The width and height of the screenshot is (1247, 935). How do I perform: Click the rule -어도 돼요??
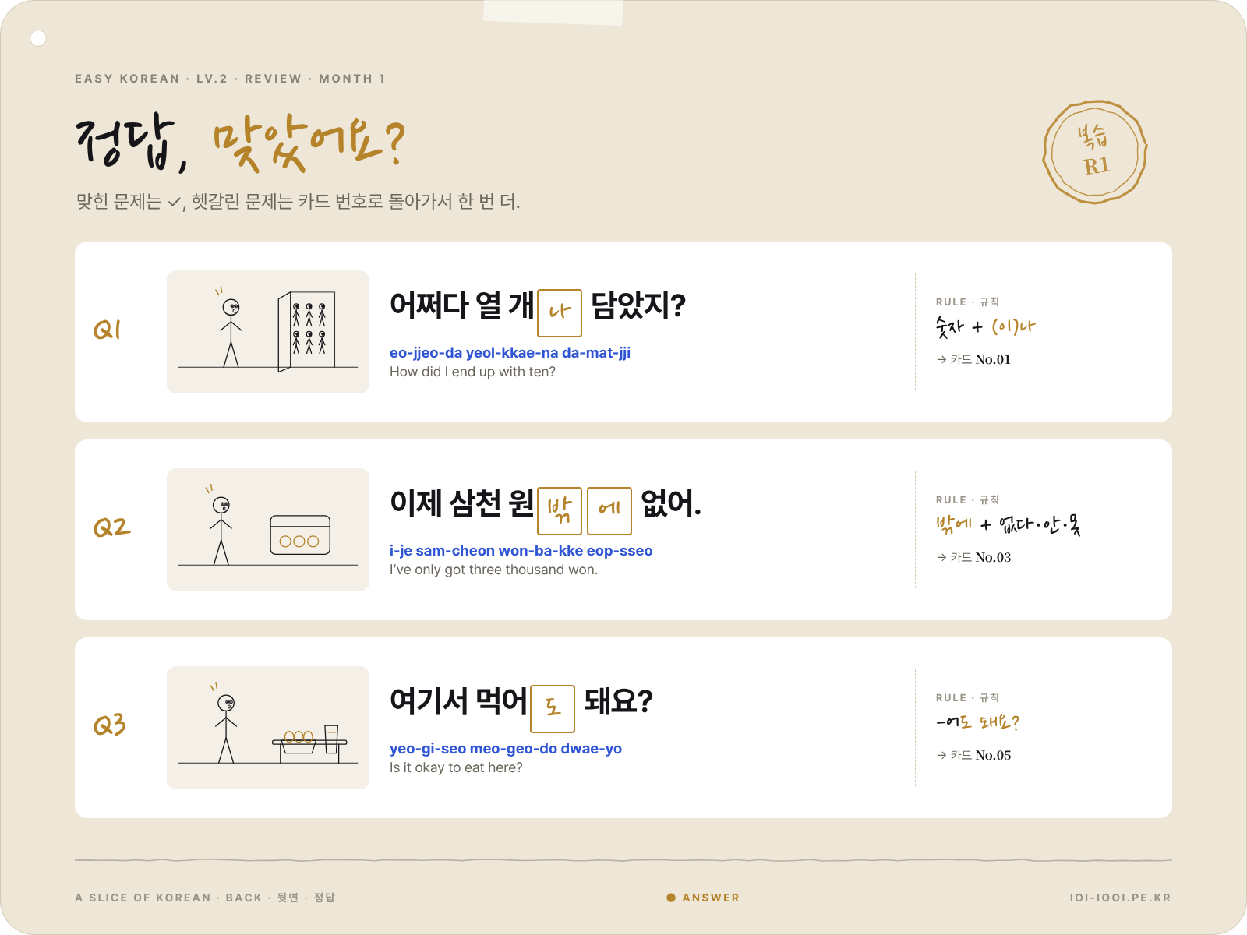pos(977,722)
